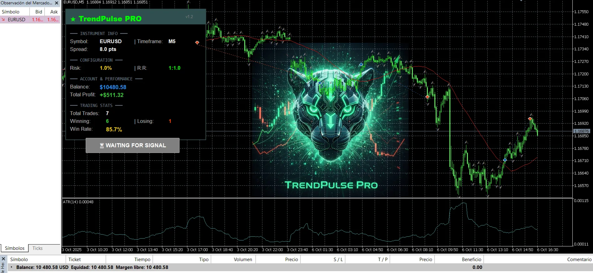Image resolution: width=593 pixels, height=273 pixels.
Task: Click the Risk value 1.0%
Action: tap(106, 68)
